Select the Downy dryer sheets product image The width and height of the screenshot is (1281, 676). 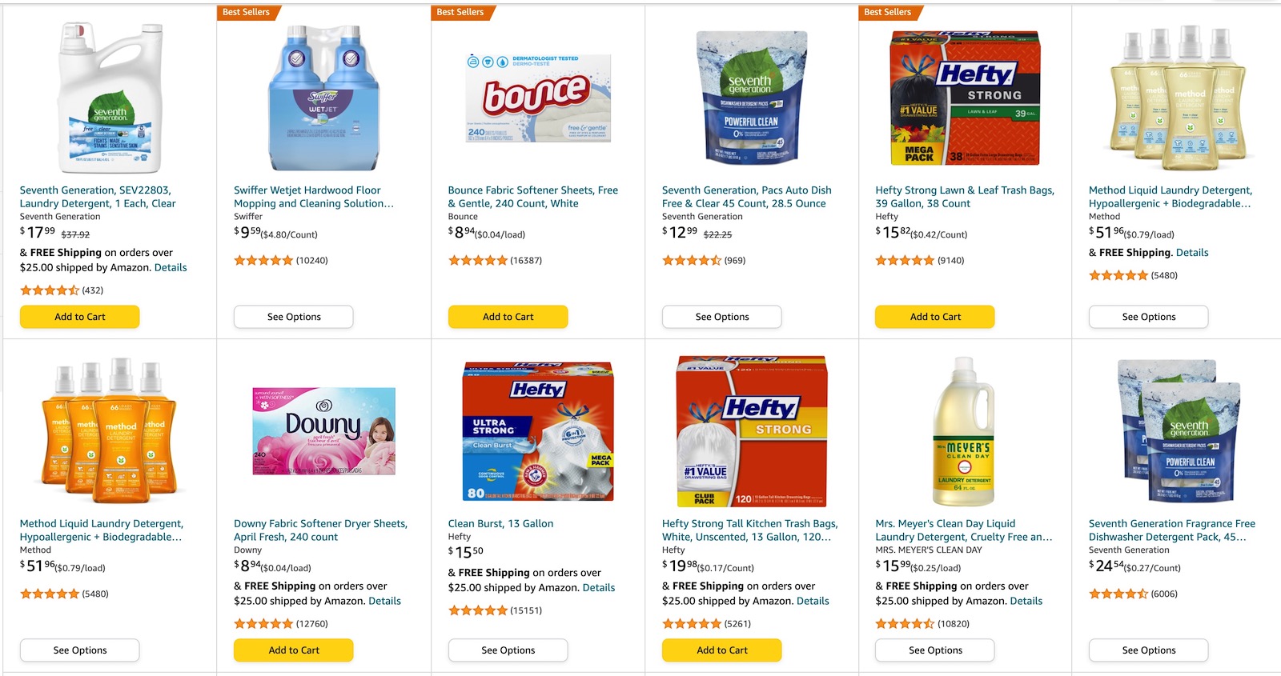[x=323, y=431]
